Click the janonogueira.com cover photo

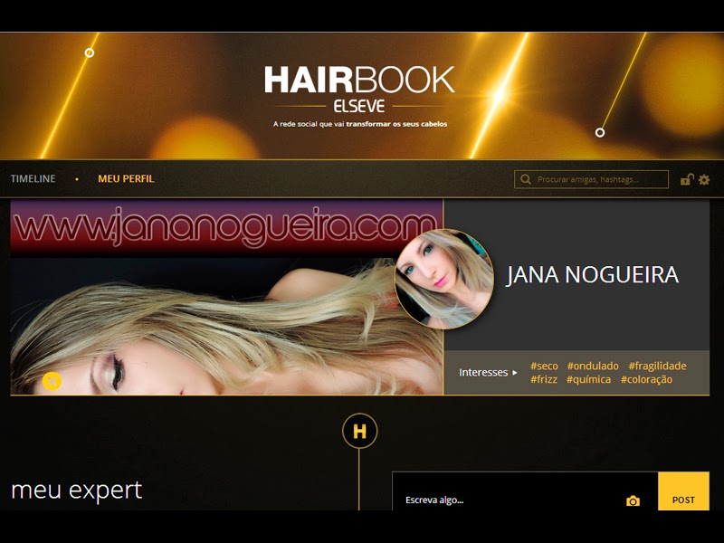[x=226, y=297]
